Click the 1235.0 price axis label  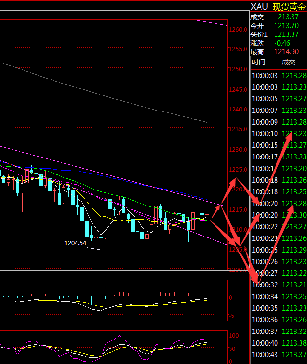[x=238, y=129]
